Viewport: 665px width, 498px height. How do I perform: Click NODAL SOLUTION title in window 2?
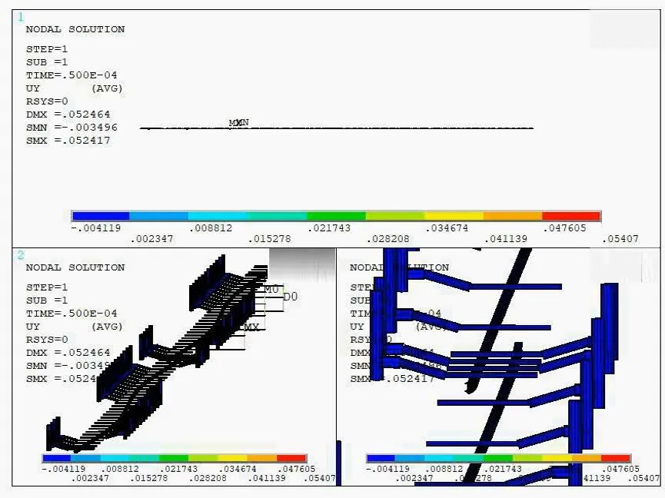75,267
